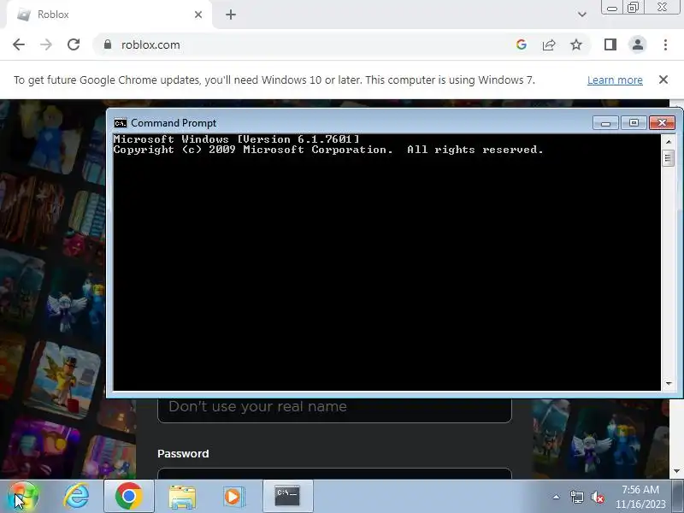
Task: Click Command Prompt scrollbar up arrow
Action: click(x=668, y=141)
